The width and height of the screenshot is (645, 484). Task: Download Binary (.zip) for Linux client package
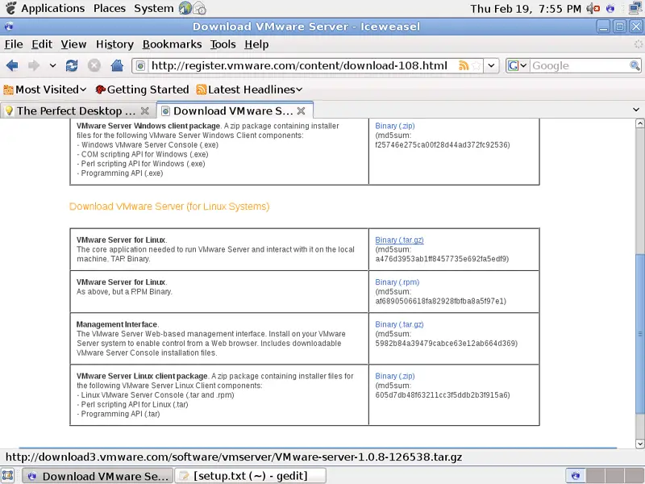395,376
